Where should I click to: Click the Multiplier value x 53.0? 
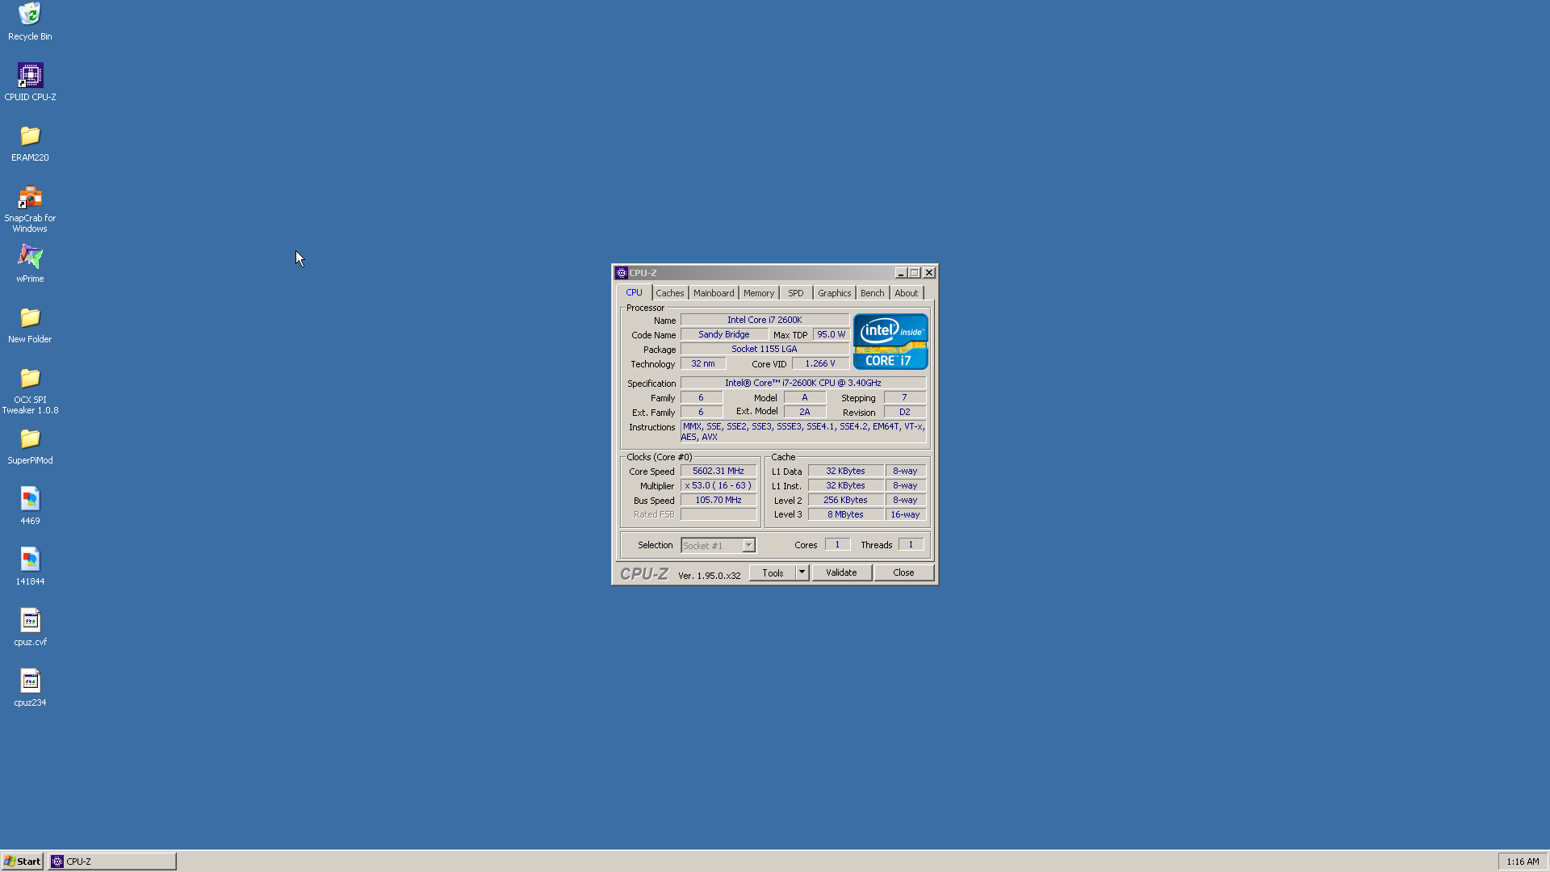[718, 486]
